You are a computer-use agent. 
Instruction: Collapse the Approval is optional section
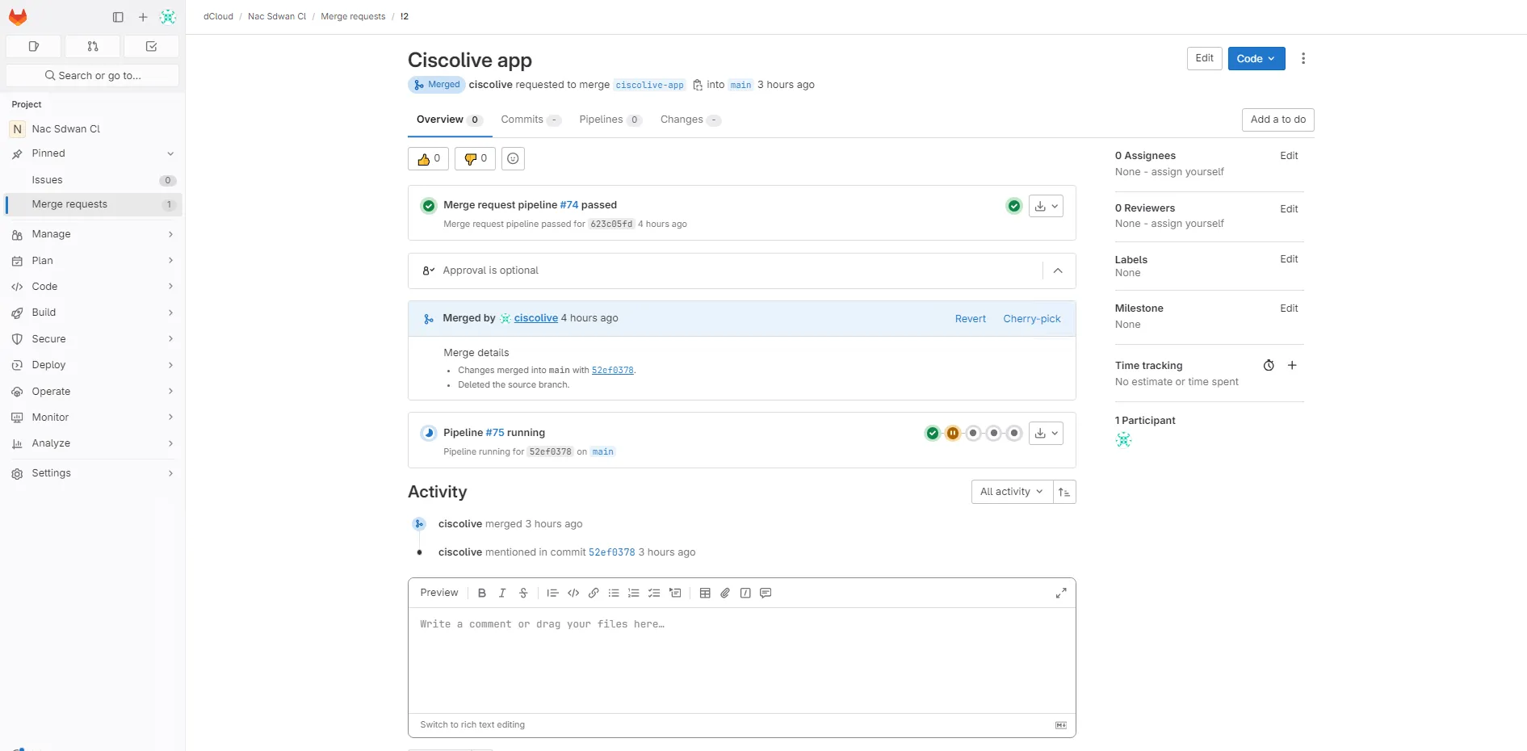[1058, 271]
